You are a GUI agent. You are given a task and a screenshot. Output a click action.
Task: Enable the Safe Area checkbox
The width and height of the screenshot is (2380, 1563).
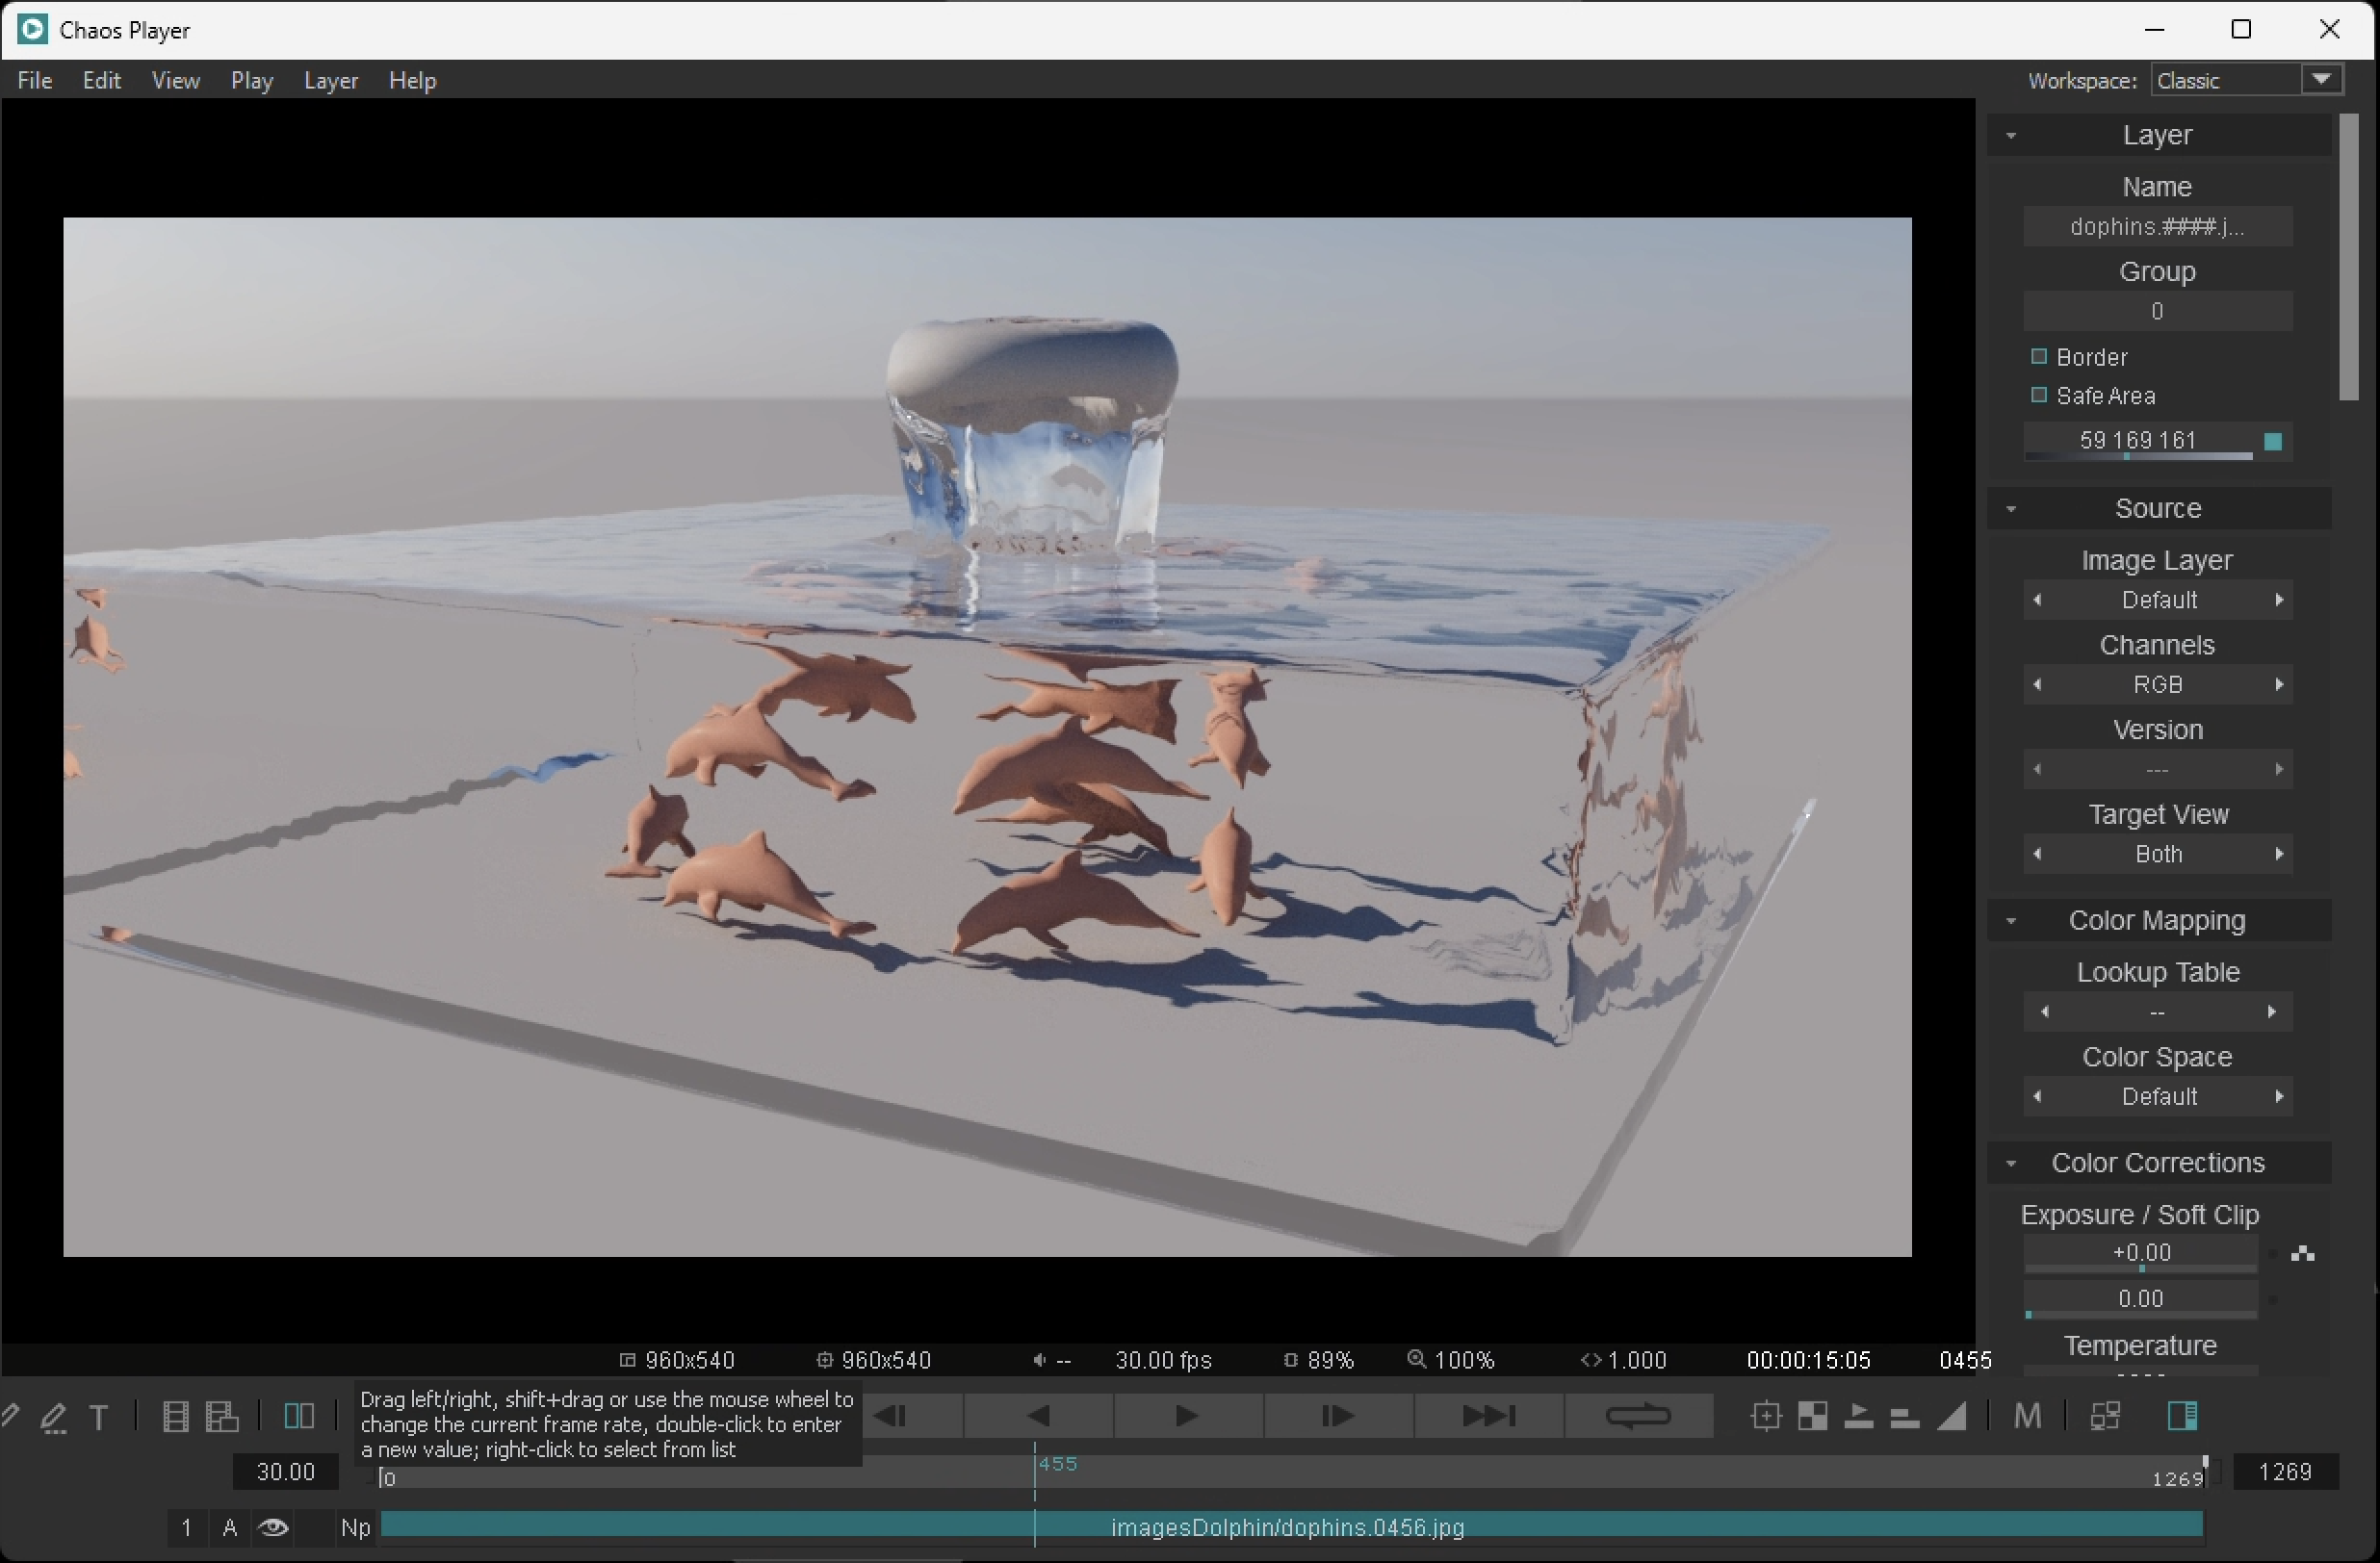(x=2039, y=395)
